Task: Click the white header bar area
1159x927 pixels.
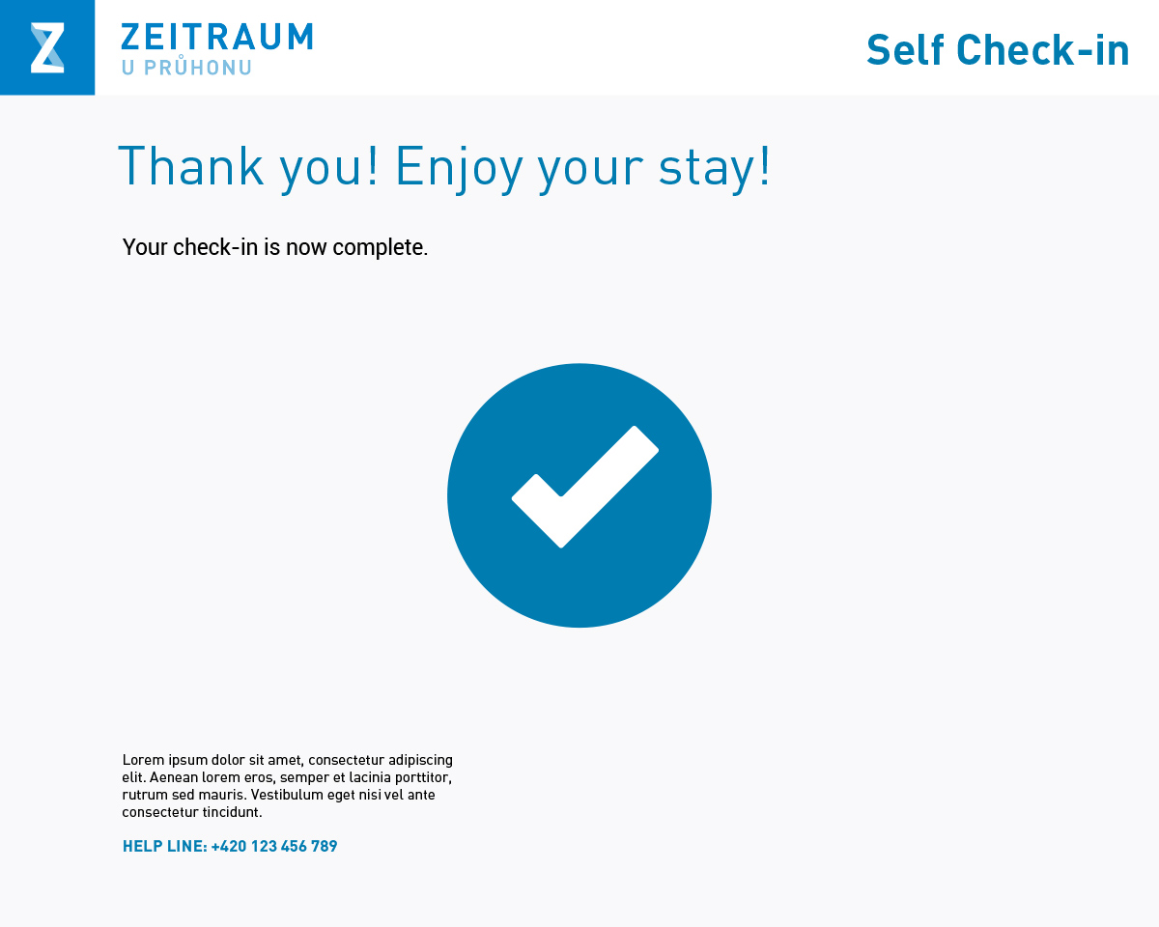Action: point(579,47)
